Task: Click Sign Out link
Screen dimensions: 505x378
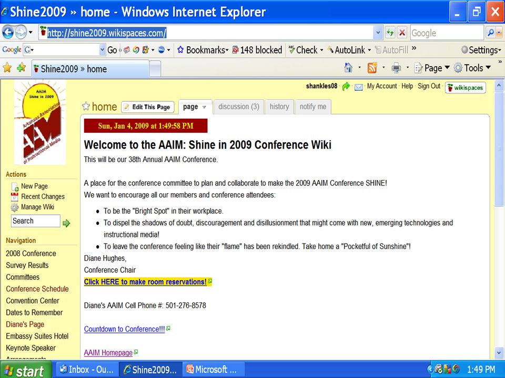Action: click(x=429, y=86)
